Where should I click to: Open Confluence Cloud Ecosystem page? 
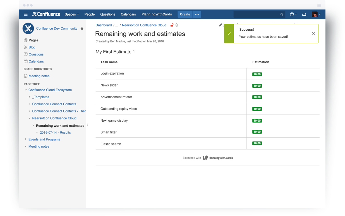[x=50, y=90]
